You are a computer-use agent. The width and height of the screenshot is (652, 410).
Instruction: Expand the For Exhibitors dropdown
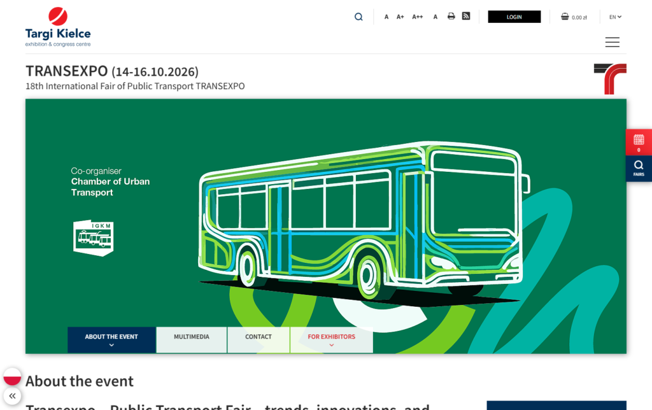tap(331, 340)
